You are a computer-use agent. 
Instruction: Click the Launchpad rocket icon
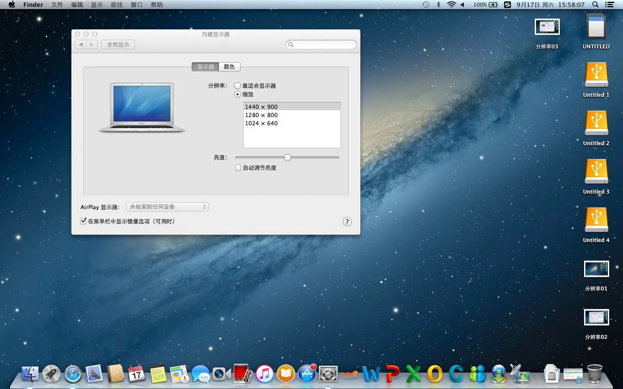point(51,374)
